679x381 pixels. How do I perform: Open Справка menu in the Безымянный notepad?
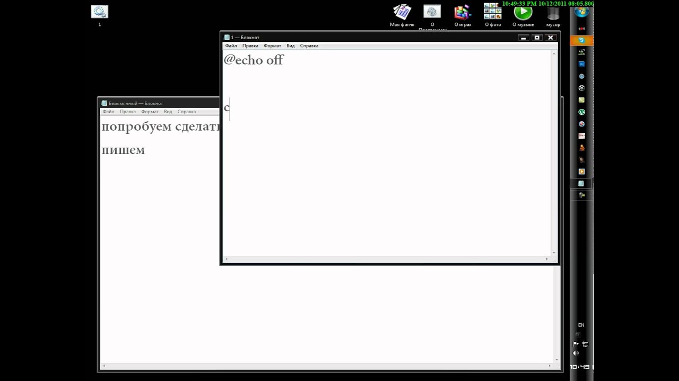click(x=187, y=112)
